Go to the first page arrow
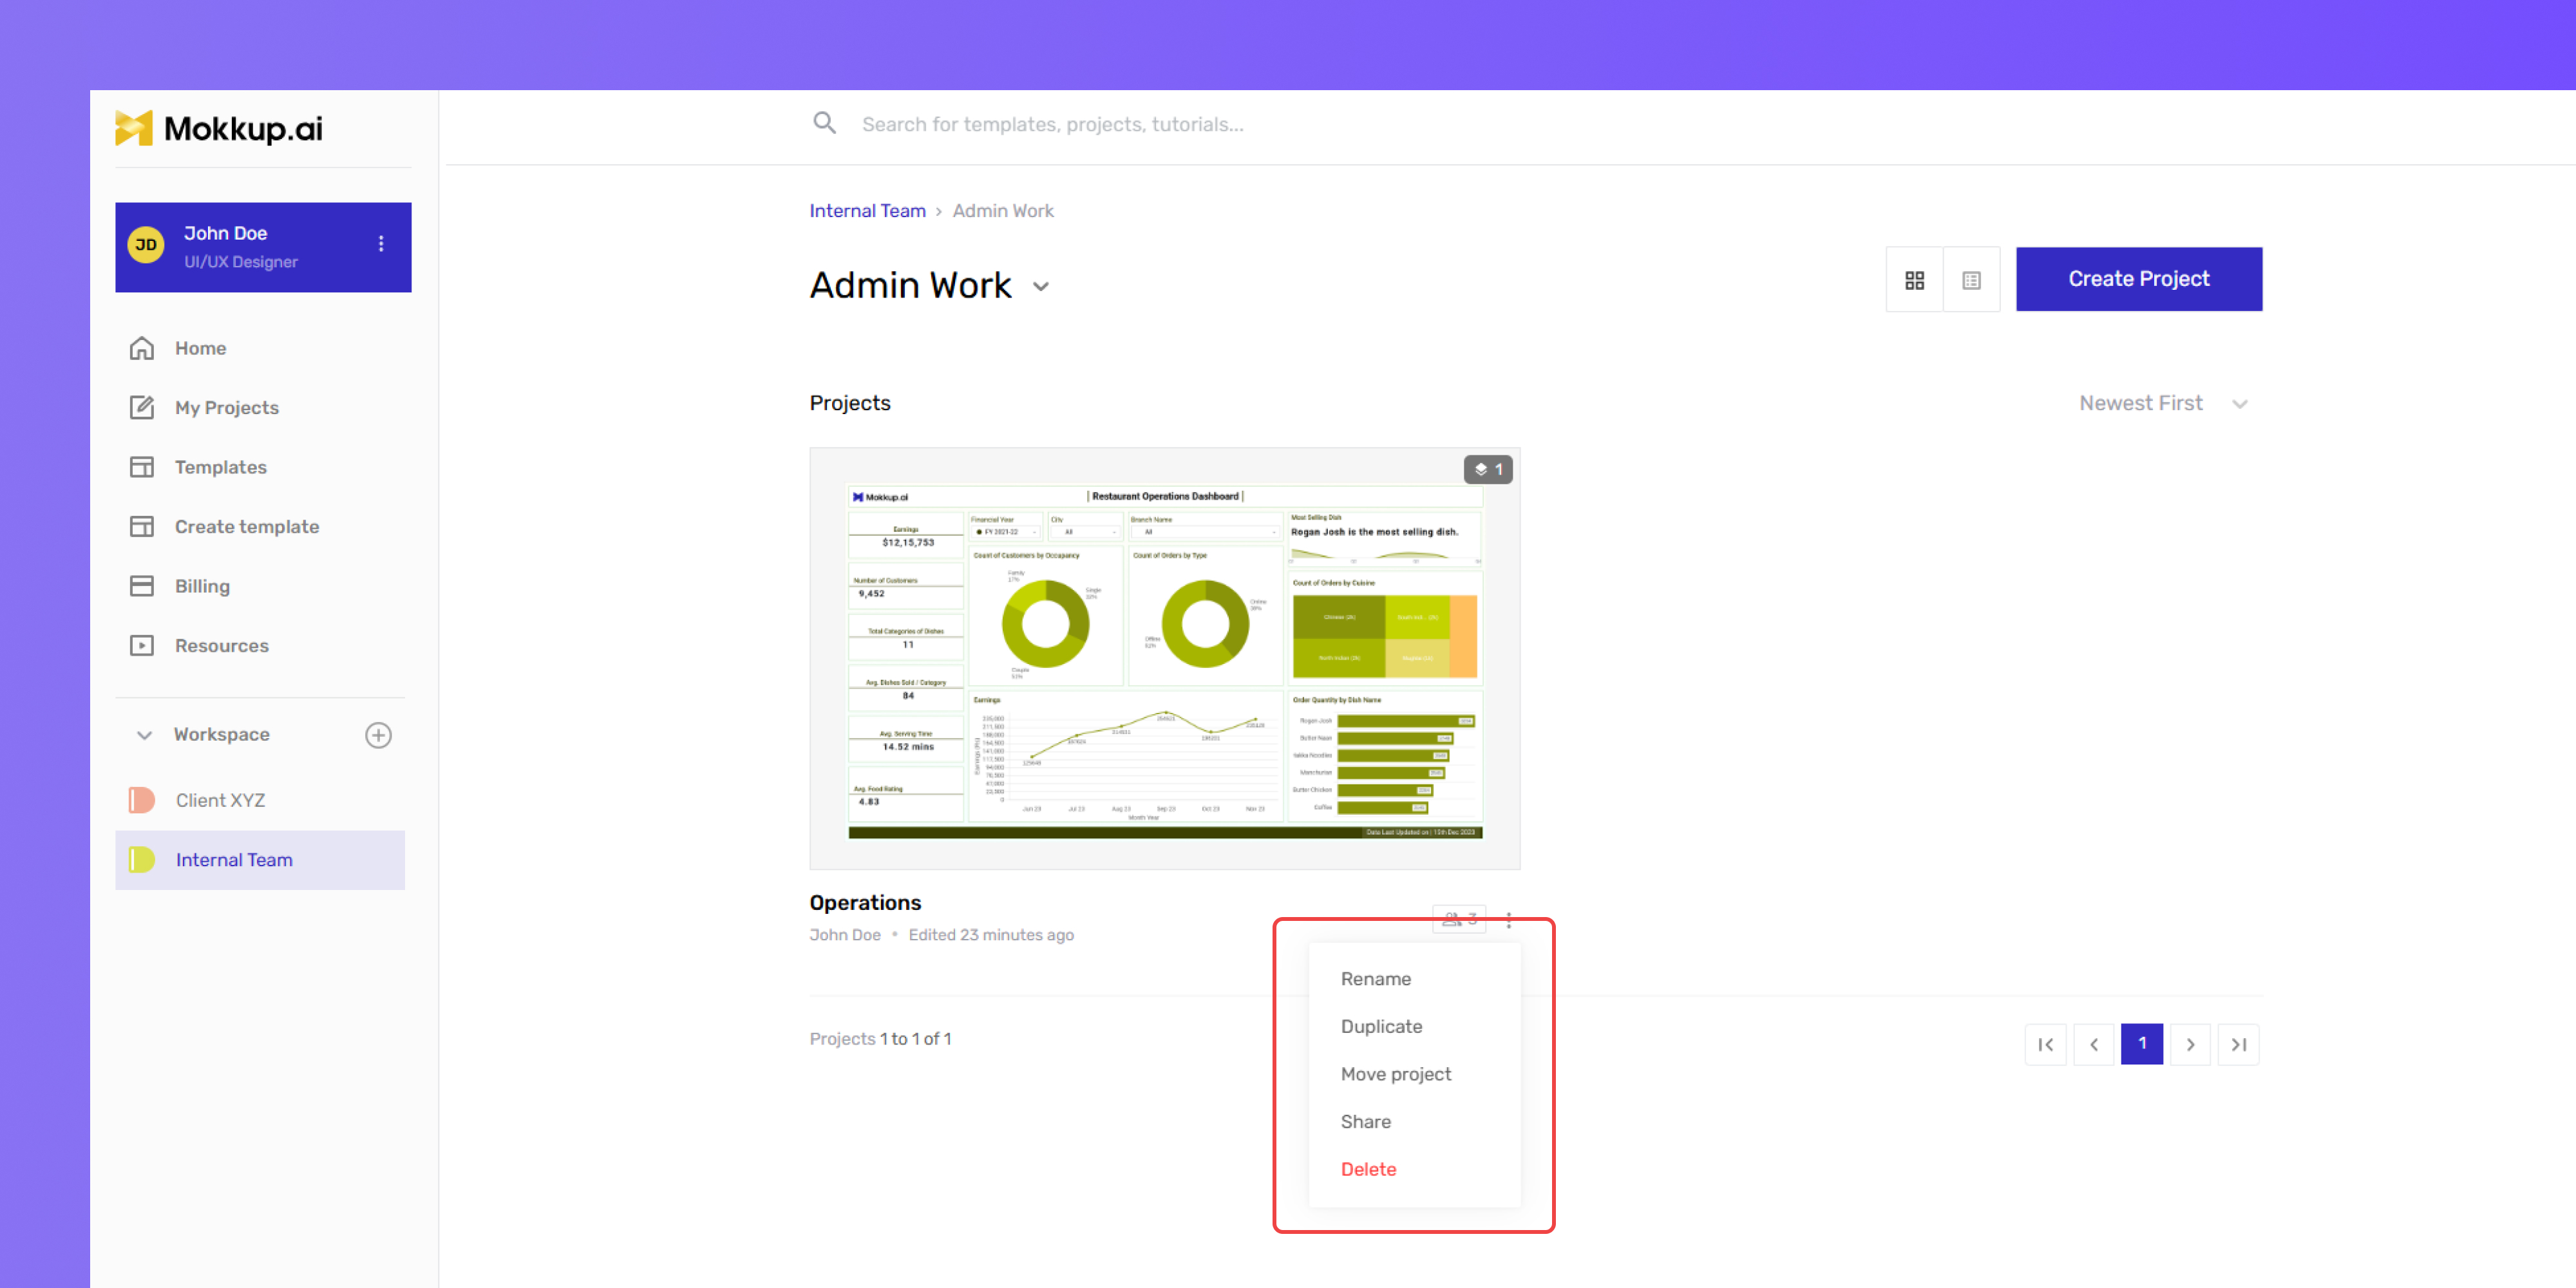2576x1288 pixels. tap(2045, 1044)
